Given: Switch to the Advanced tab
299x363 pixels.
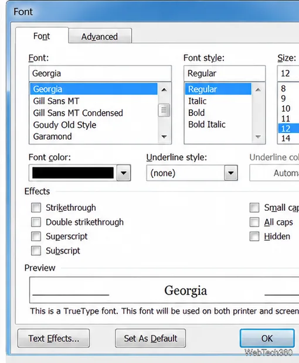Looking at the screenshot, I should coord(100,36).
